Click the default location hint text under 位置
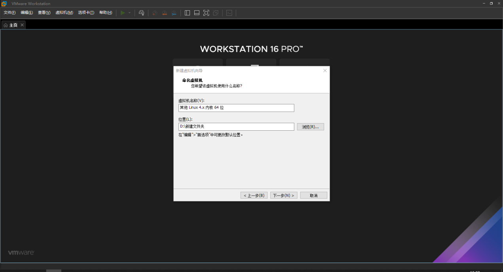Screen dimensions: 503x272 coord(211,135)
